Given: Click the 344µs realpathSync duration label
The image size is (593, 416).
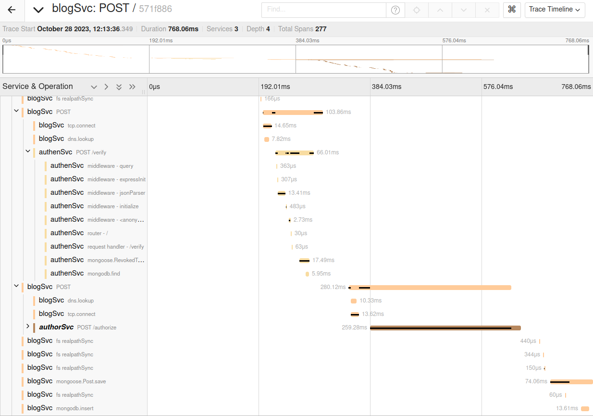Looking at the screenshot, I should coord(532,354).
